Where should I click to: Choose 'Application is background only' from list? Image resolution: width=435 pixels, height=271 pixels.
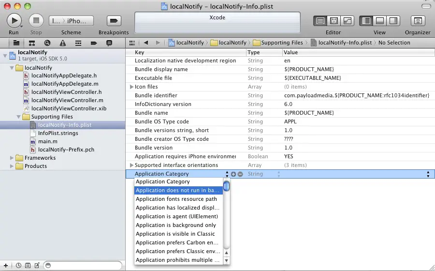(176, 225)
